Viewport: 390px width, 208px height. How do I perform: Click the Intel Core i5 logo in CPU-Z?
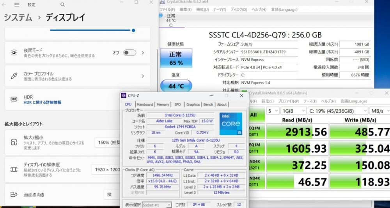click(x=231, y=123)
